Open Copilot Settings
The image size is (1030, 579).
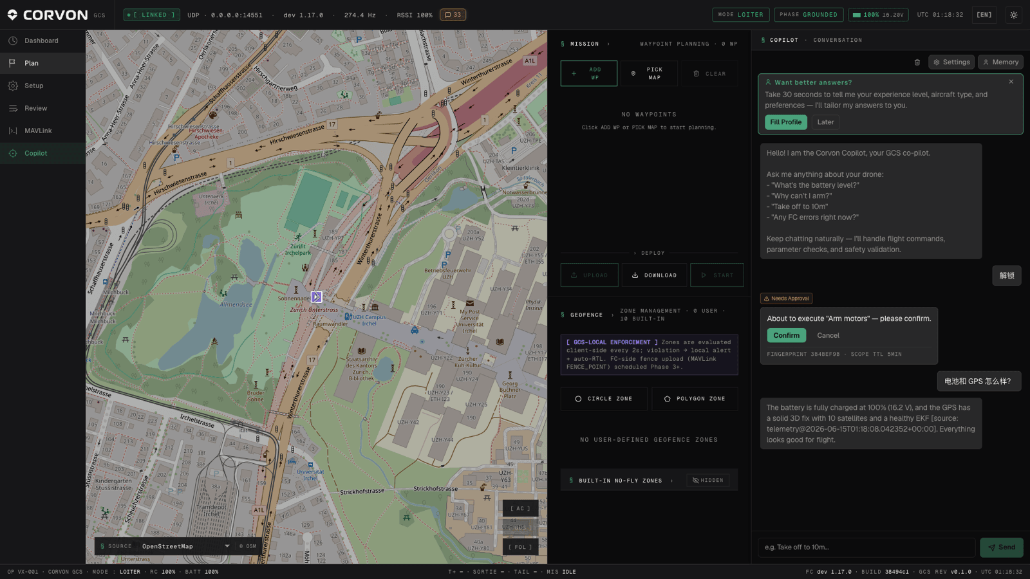pos(951,62)
